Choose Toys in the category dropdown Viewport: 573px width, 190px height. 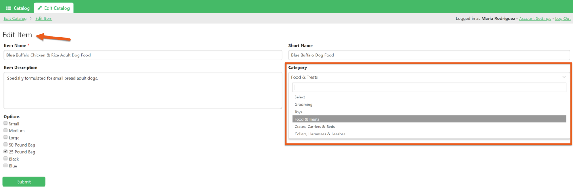(298, 112)
